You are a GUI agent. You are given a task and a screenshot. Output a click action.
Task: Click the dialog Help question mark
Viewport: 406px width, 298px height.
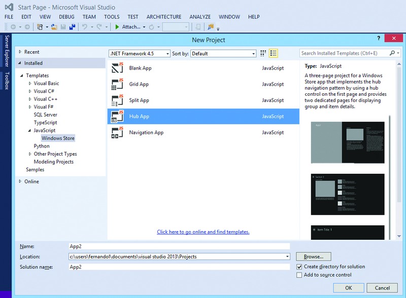point(379,39)
